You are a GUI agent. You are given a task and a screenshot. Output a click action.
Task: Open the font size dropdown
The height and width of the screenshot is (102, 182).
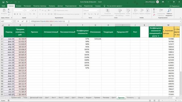pyautogui.click(x=30, y=10)
